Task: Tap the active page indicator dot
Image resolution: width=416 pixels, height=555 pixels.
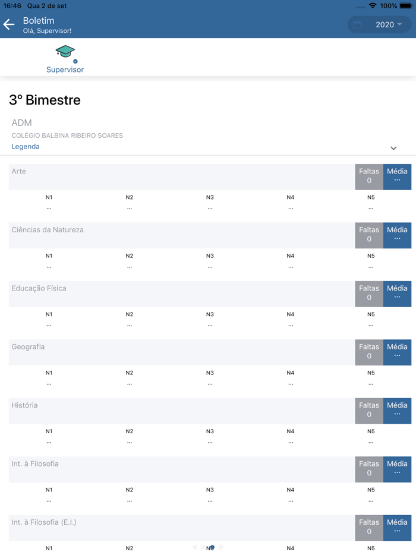Action: click(x=212, y=547)
